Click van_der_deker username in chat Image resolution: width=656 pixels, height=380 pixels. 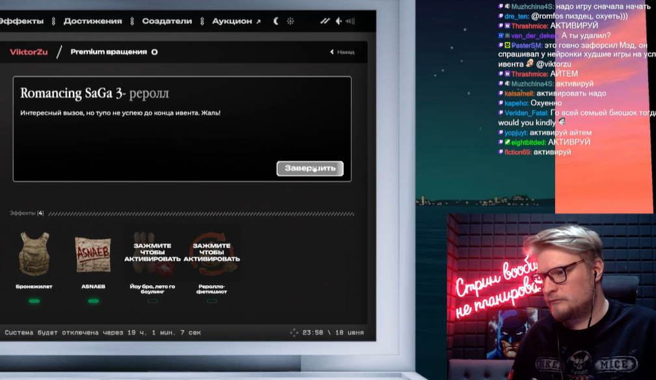coord(535,36)
